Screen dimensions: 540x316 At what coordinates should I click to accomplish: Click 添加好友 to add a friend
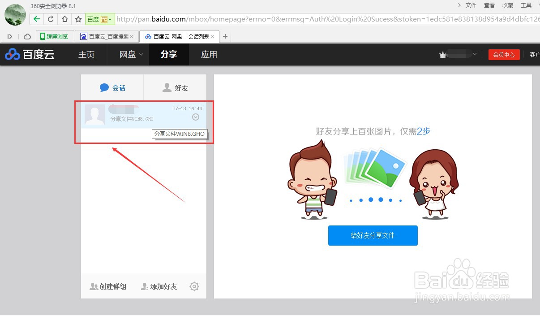click(x=159, y=286)
